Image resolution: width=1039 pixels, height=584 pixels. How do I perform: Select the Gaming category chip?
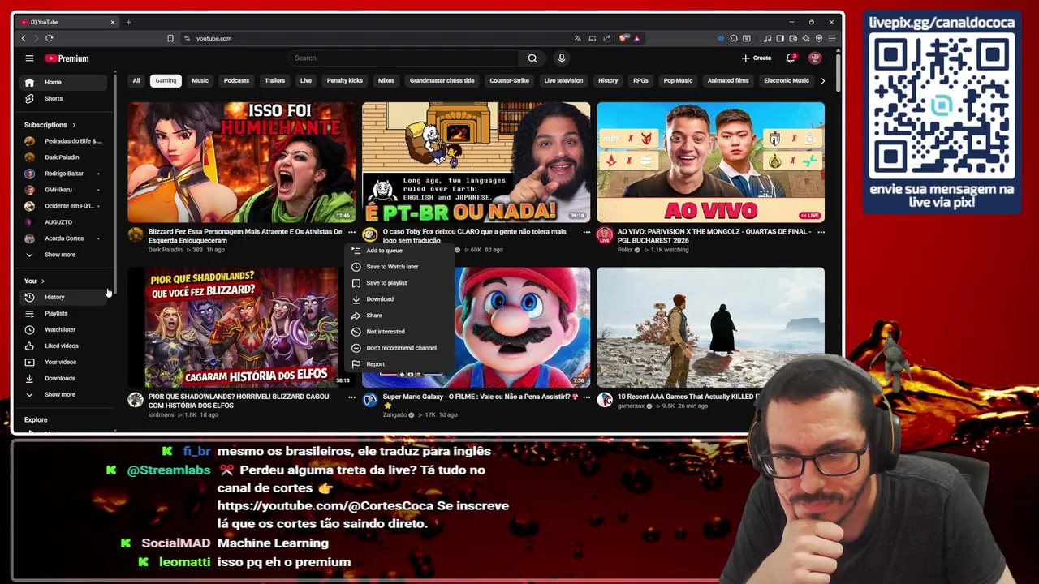166,80
